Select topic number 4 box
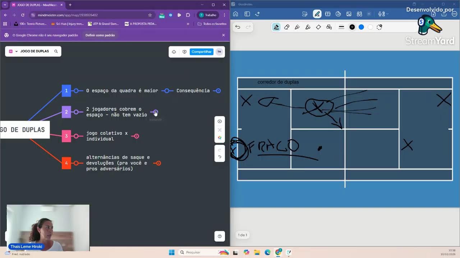460x258 pixels. [66, 163]
